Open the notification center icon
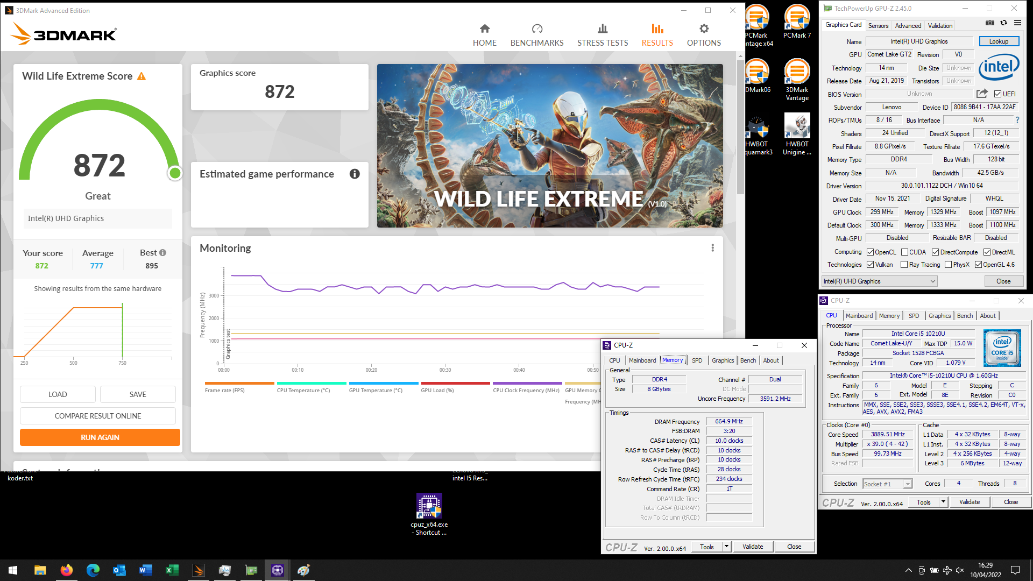Screen dimensions: 1033x581 coord(1015,570)
